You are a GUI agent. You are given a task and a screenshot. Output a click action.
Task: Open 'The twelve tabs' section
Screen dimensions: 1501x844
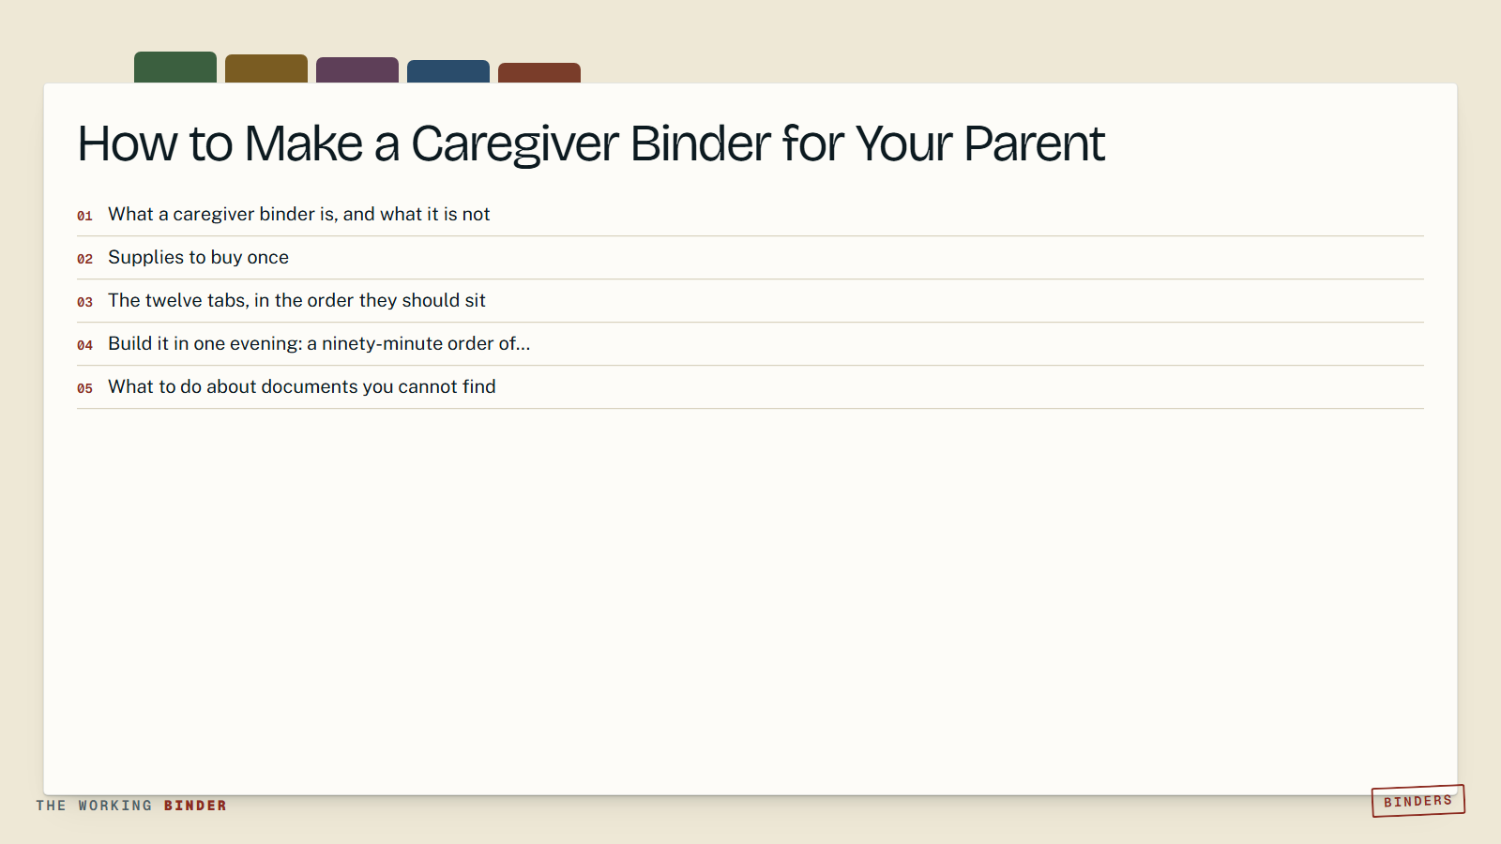(x=750, y=301)
